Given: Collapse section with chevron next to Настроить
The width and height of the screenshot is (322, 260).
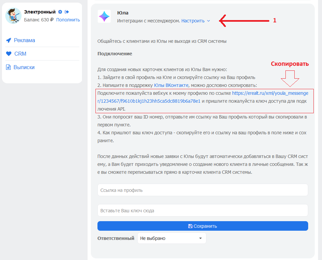Looking at the screenshot, I should [208, 21].
